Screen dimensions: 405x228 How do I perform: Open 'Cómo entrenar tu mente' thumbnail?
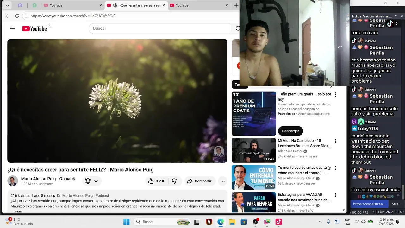pos(254,177)
